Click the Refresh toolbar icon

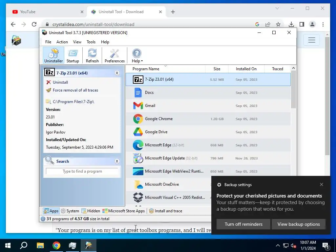92,55
